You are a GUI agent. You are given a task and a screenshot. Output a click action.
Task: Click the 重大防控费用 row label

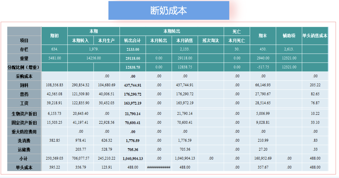pos(24,132)
